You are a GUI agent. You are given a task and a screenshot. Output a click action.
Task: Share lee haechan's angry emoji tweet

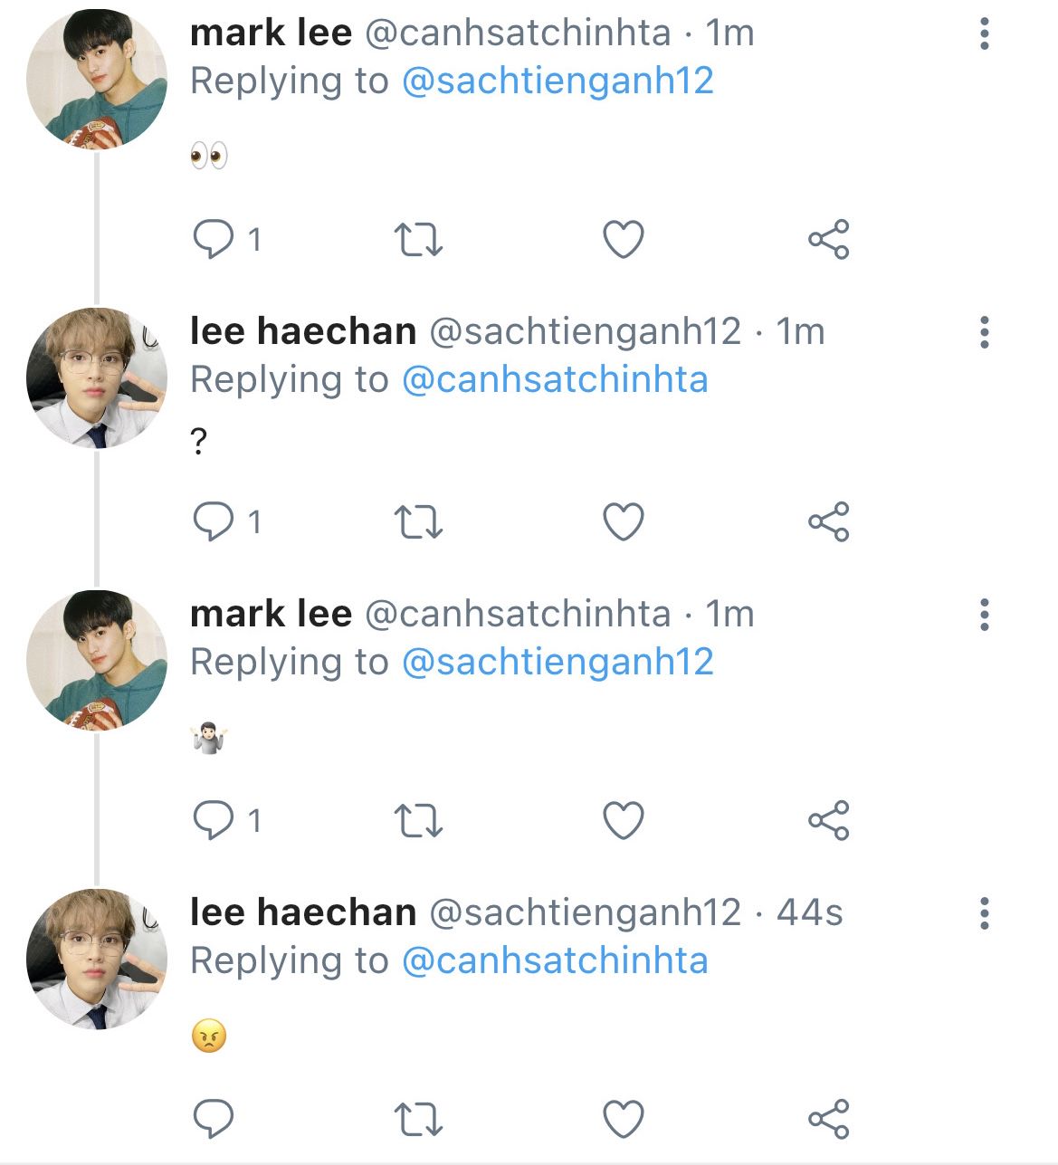point(828,1120)
